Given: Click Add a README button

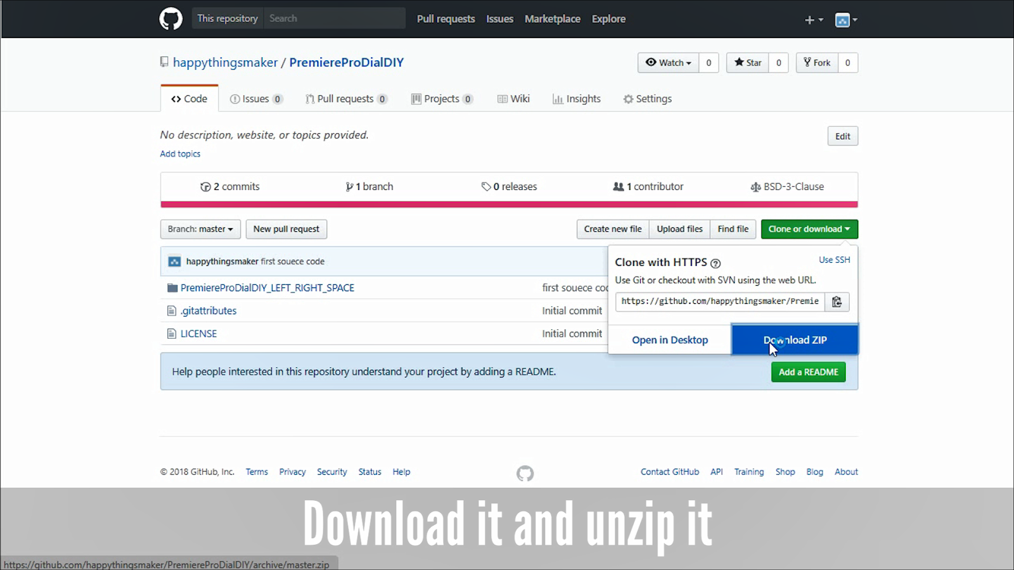Looking at the screenshot, I should [808, 372].
